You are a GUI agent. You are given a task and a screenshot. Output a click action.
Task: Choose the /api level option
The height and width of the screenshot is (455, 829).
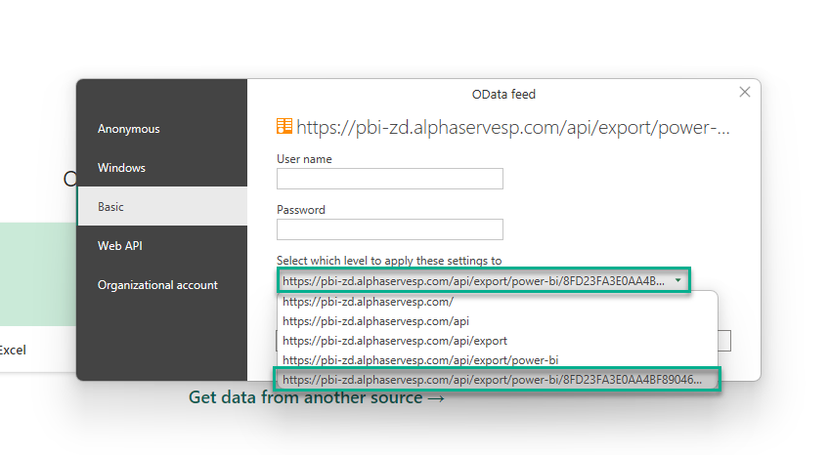374,321
